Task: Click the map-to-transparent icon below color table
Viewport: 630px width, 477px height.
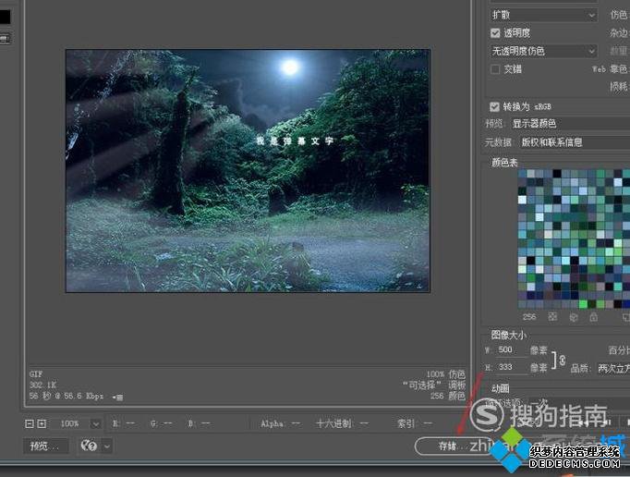Action: pos(552,316)
